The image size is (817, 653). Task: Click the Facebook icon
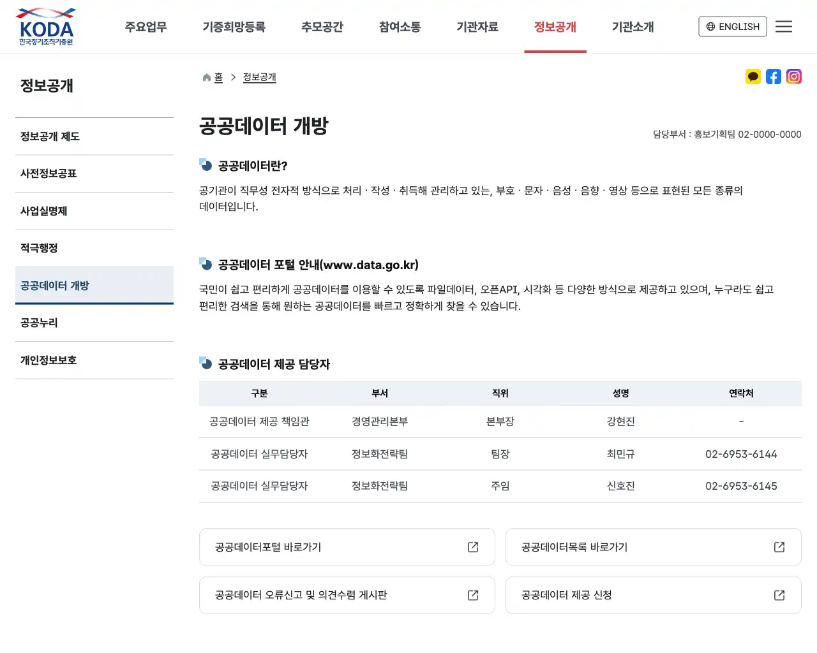(774, 77)
